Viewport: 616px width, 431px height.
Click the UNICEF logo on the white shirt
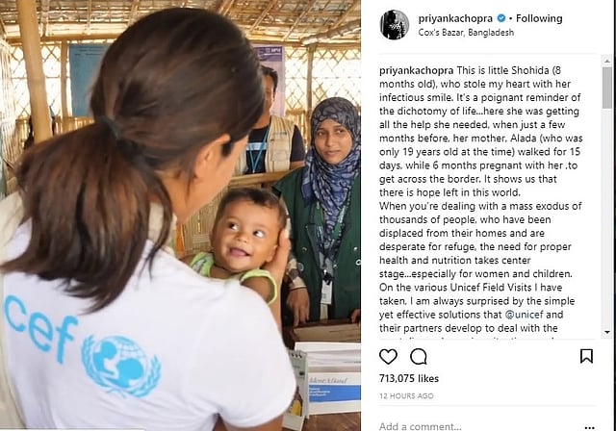click(x=121, y=367)
